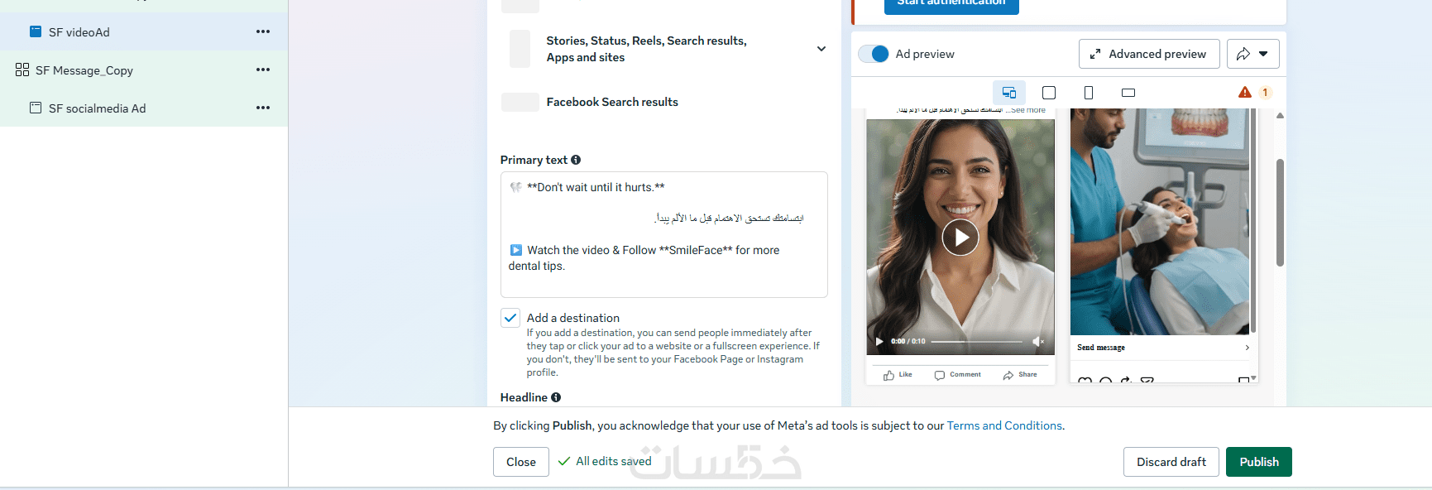The image size is (1432, 490).
Task: Click the heart icon in Instagram preview
Action: tap(1085, 381)
